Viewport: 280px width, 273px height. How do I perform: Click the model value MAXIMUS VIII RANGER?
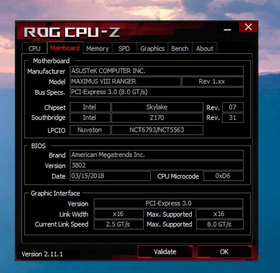[x=125, y=81]
